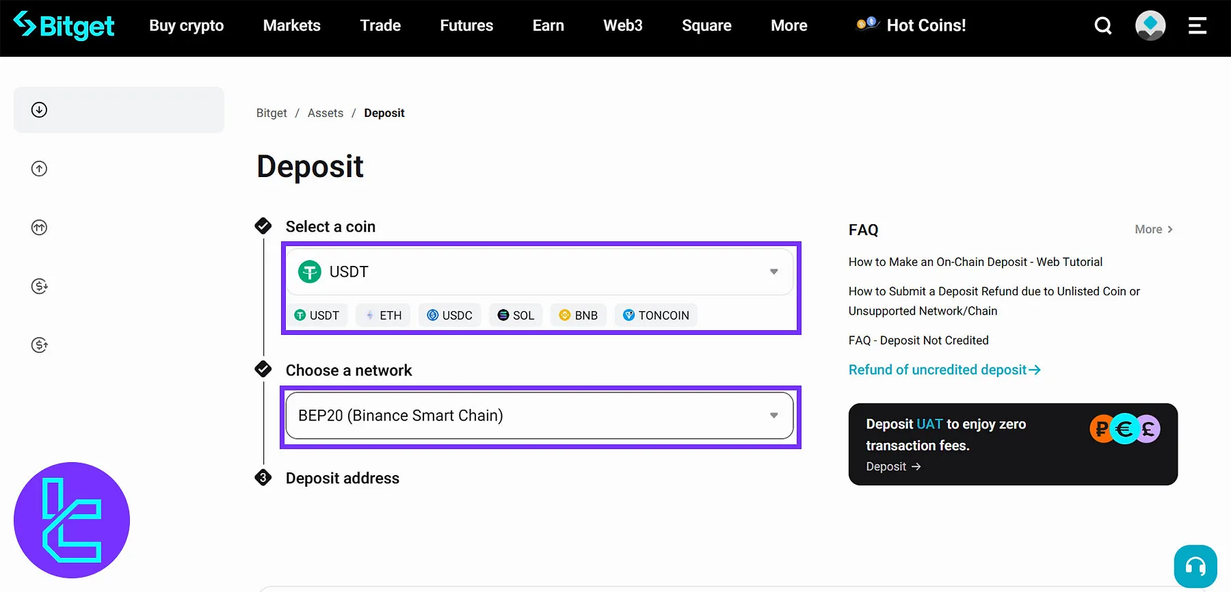Open the Futures menu
This screenshot has height=592, width=1231.
pos(466,26)
